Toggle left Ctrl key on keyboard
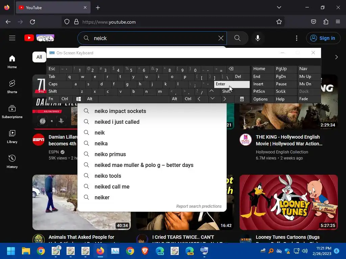The width and height of the screenshot is (346, 259). [66, 99]
